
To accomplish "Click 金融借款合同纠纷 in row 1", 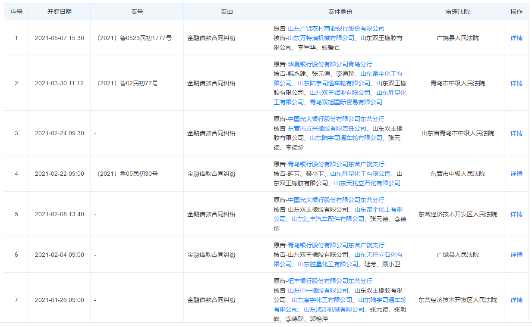I will click(x=211, y=38).
